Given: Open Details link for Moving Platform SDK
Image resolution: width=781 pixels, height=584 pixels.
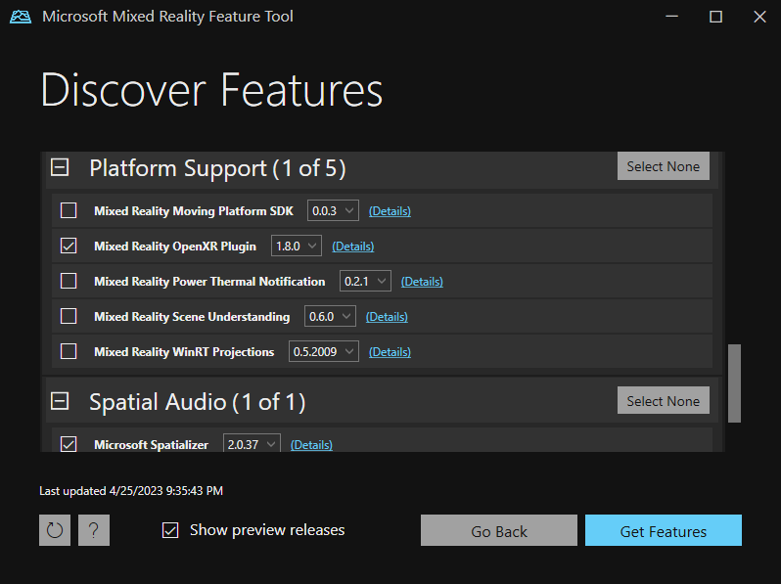Looking at the screenshot, I should [390, 211].
